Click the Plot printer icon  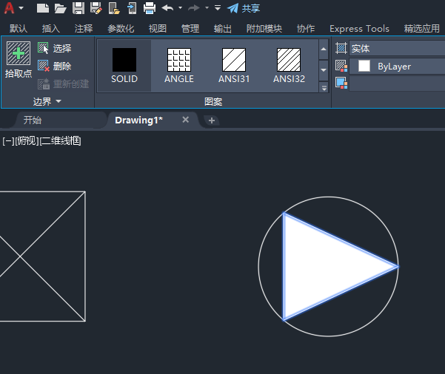tap(149, 8)
